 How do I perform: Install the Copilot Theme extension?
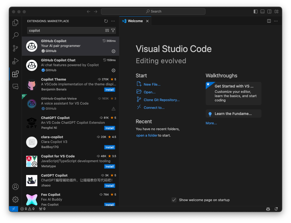click(x=110, y=90)
